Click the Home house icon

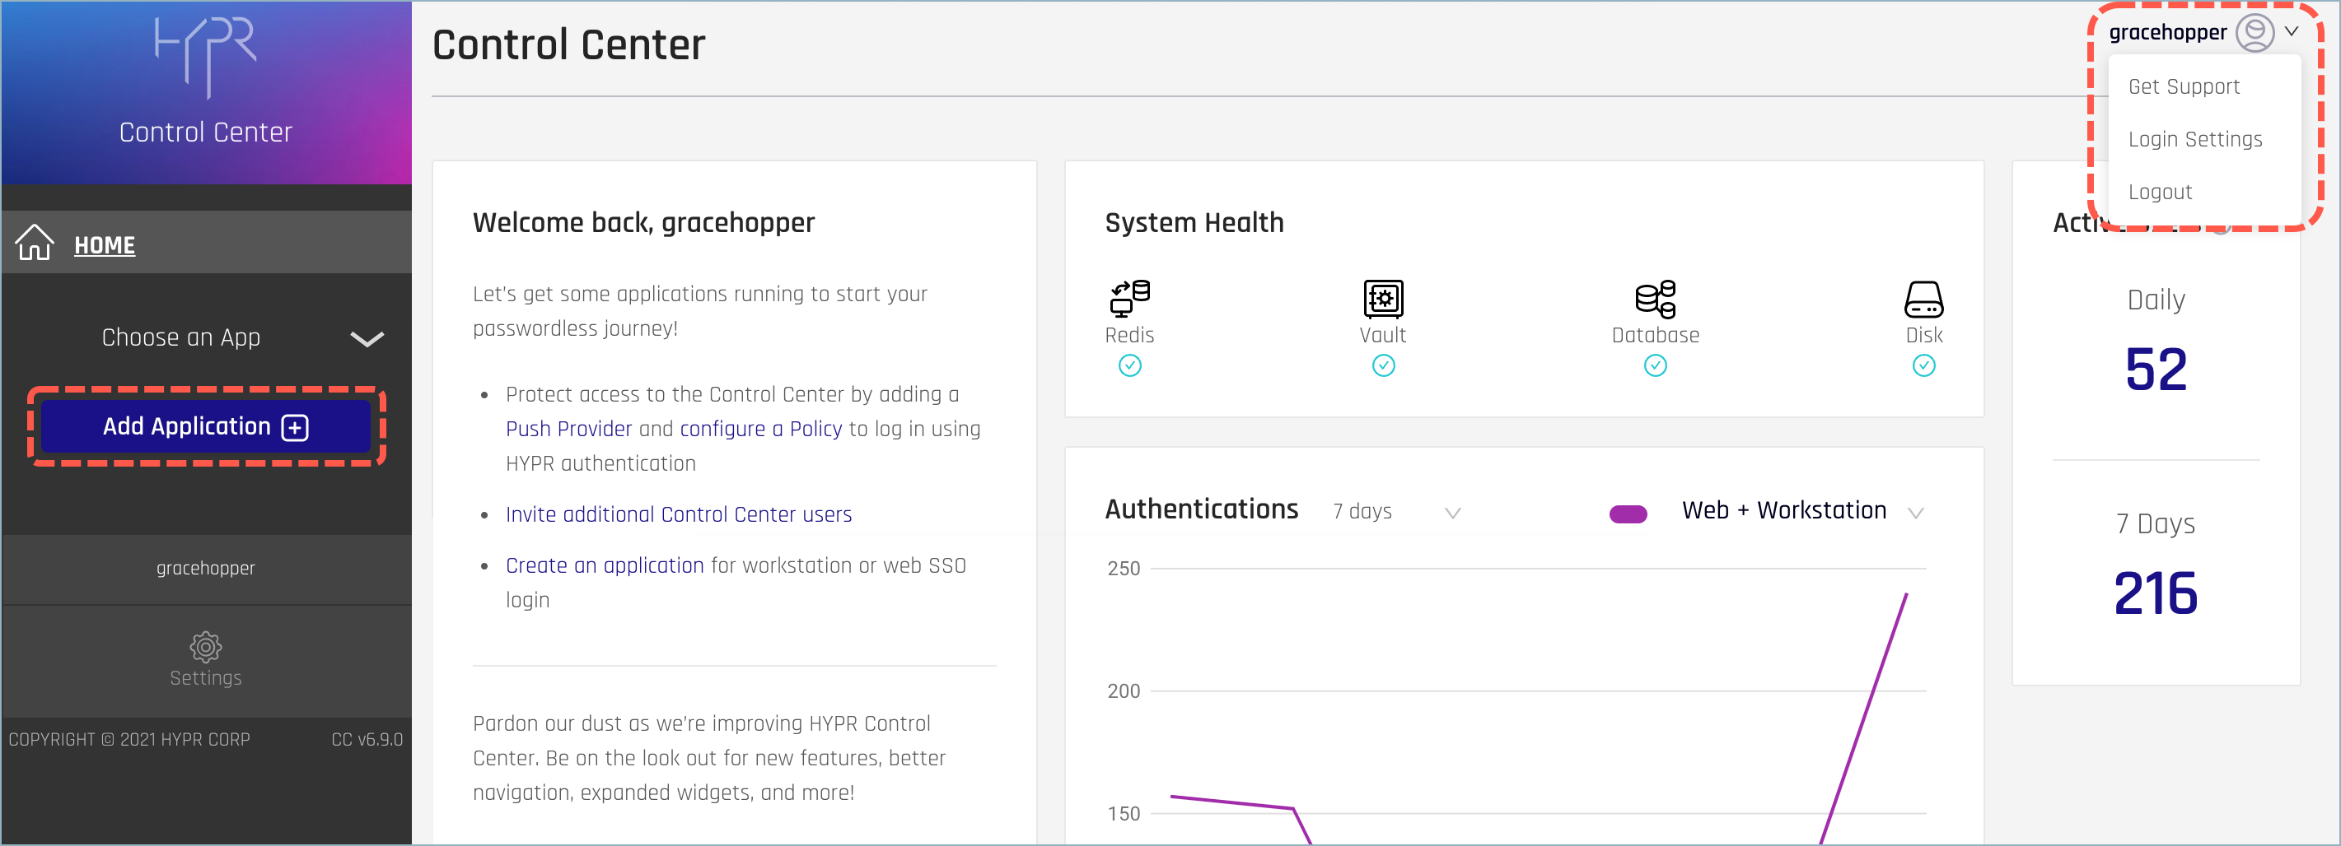click(35, 243)
